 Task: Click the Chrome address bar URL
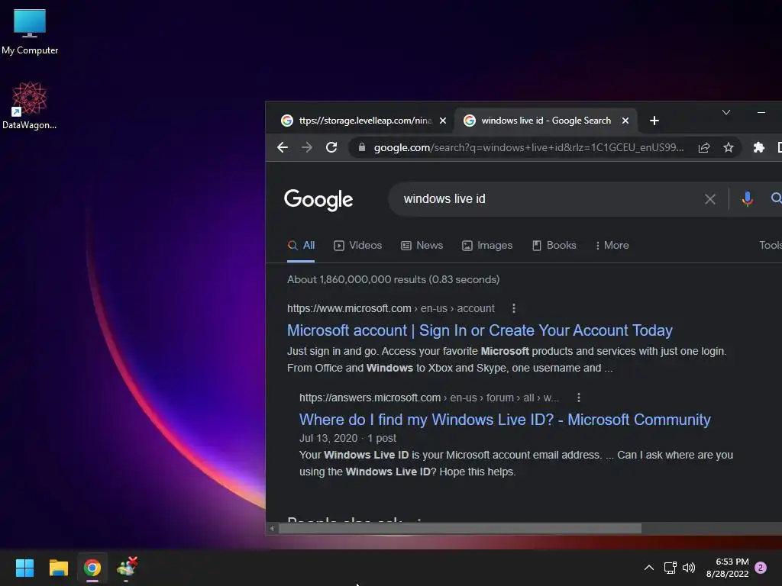click(528, 147)
